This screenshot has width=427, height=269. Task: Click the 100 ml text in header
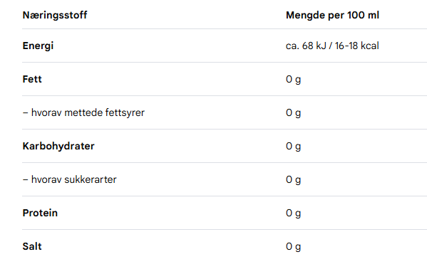(363, 15)
